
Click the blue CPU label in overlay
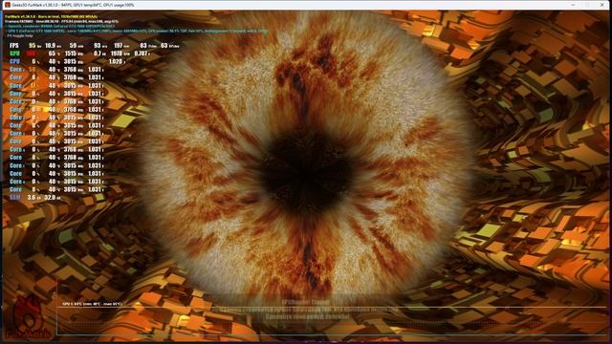(x=14, y=61)
